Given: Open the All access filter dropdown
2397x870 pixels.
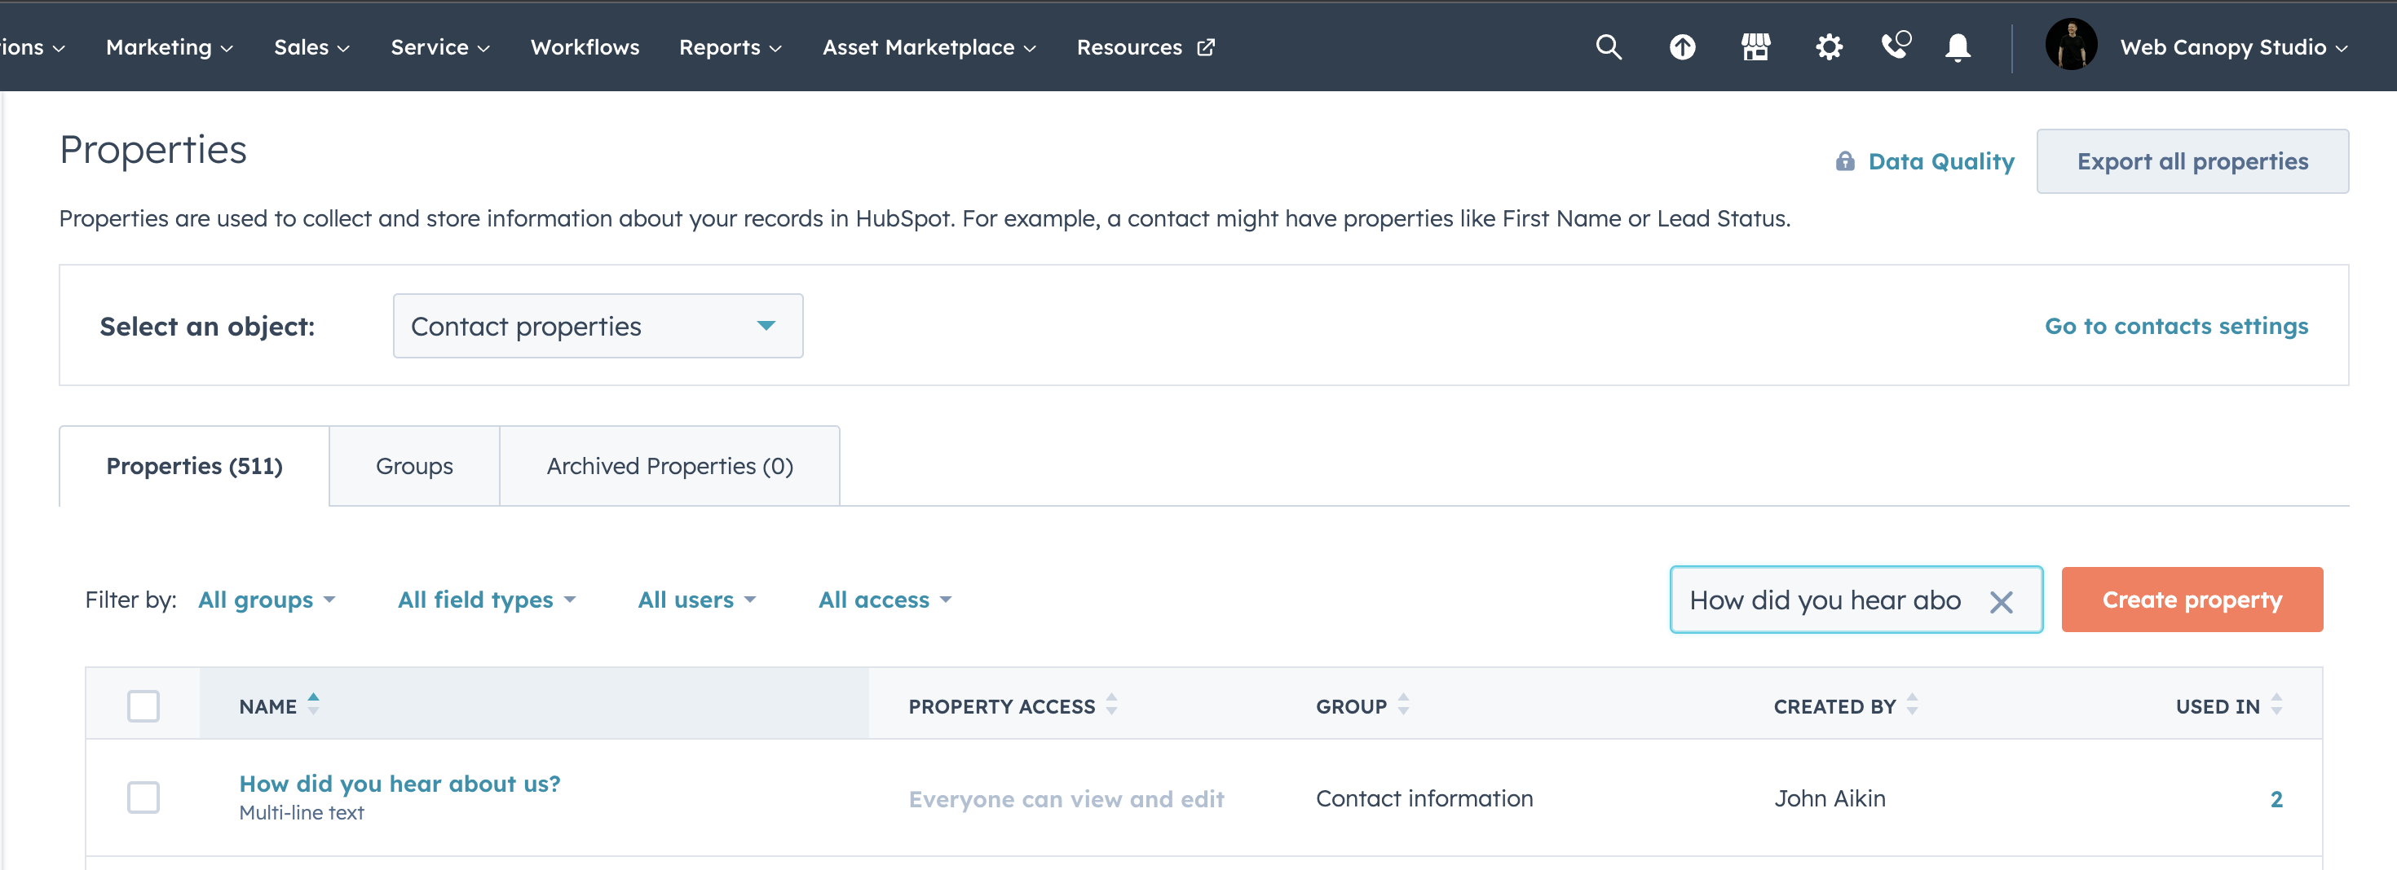Looking at the screenshot, I should click(883, 600).
